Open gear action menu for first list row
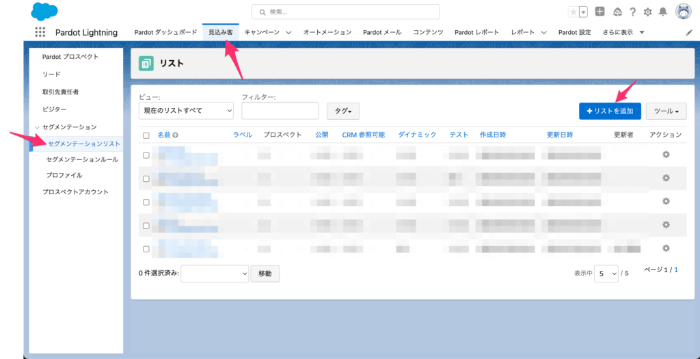 click(666, 155)
